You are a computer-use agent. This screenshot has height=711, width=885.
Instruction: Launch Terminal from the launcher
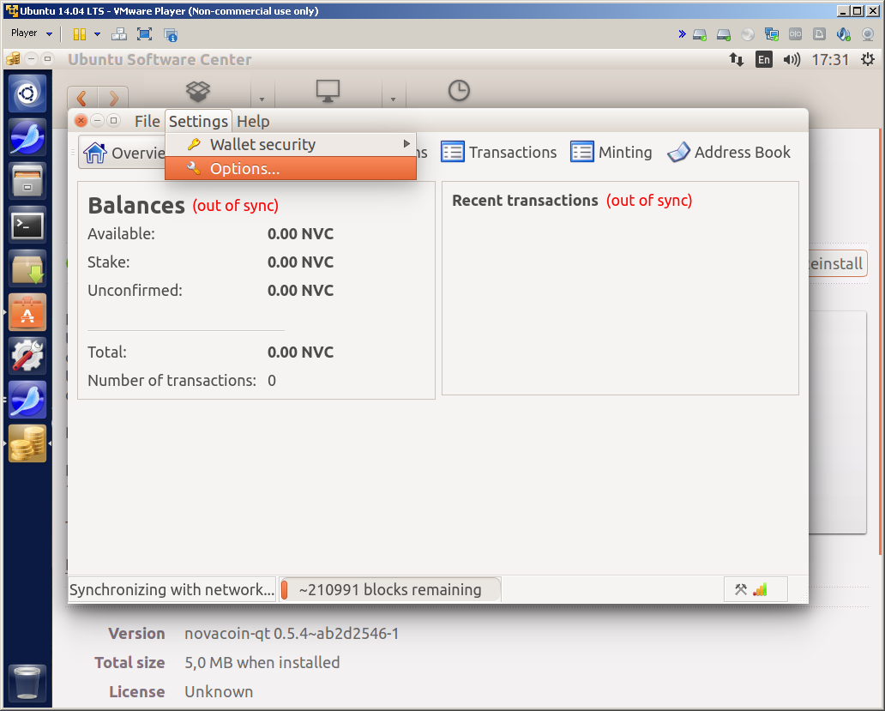point(27,226)
